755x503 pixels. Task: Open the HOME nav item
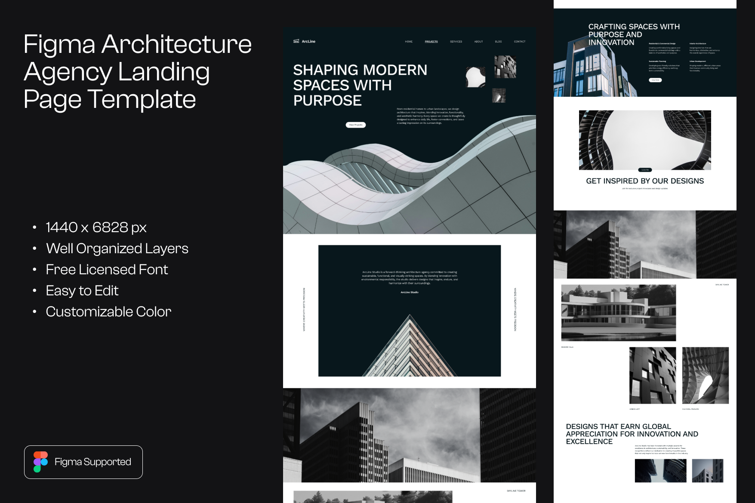pyautogui.click(x=409, y=42)
